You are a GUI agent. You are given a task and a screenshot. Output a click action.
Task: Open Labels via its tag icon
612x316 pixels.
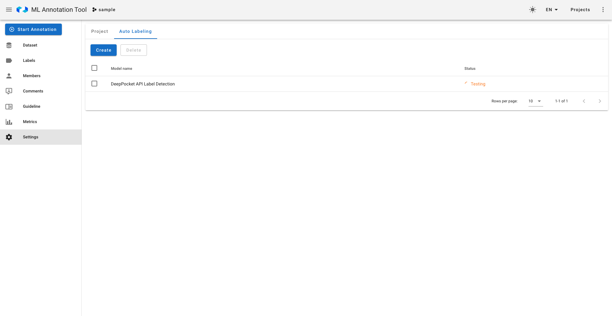coord(9,61)
